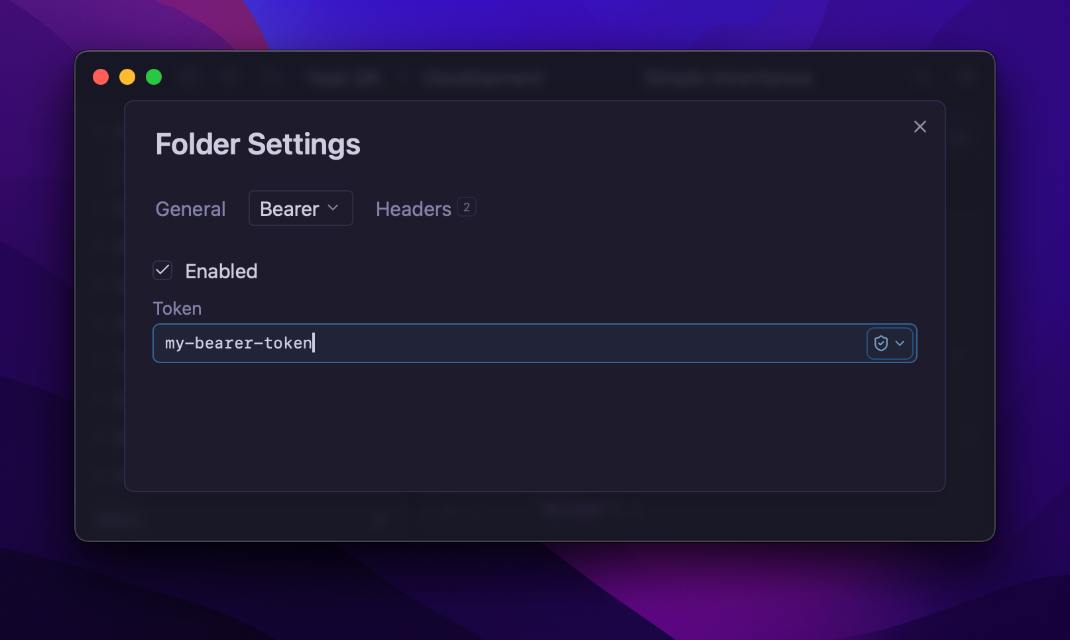Screen dimensions: 1070x640
Task: Click the purple desktop wallpaper below the window
Action: pyautogui.click(x=534, y=590)
